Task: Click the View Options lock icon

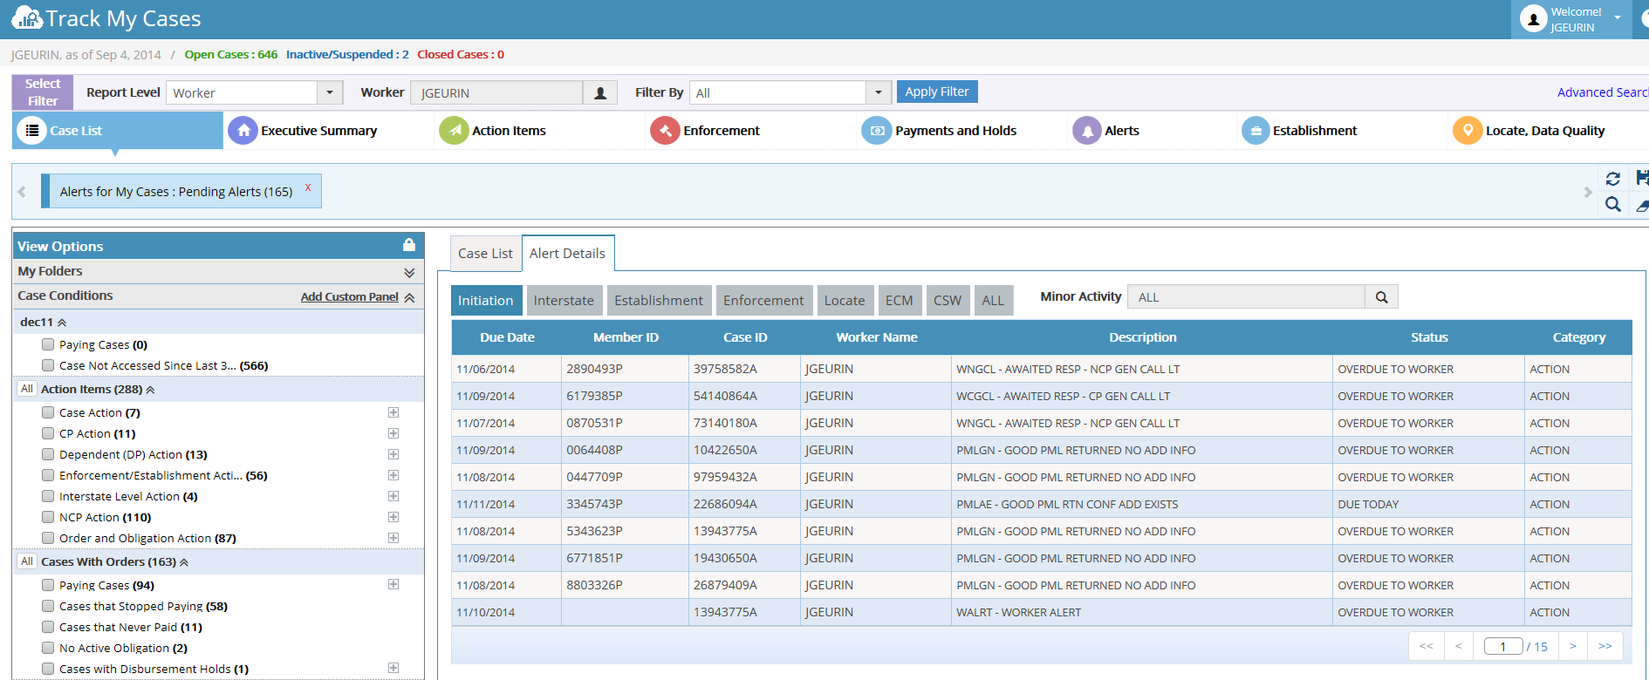Action: point(408,245)
